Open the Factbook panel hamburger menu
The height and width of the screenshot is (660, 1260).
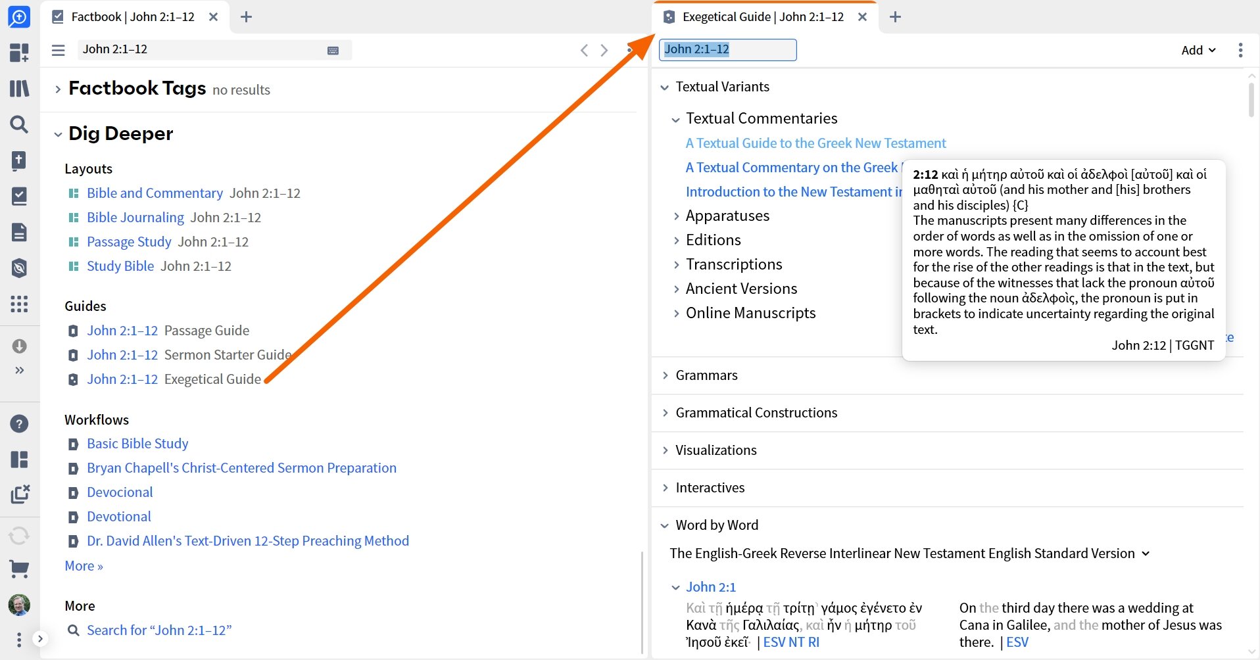59,50
